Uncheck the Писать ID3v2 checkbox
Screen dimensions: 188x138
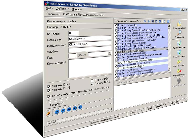pyautogui.click(x=92, y=84)
